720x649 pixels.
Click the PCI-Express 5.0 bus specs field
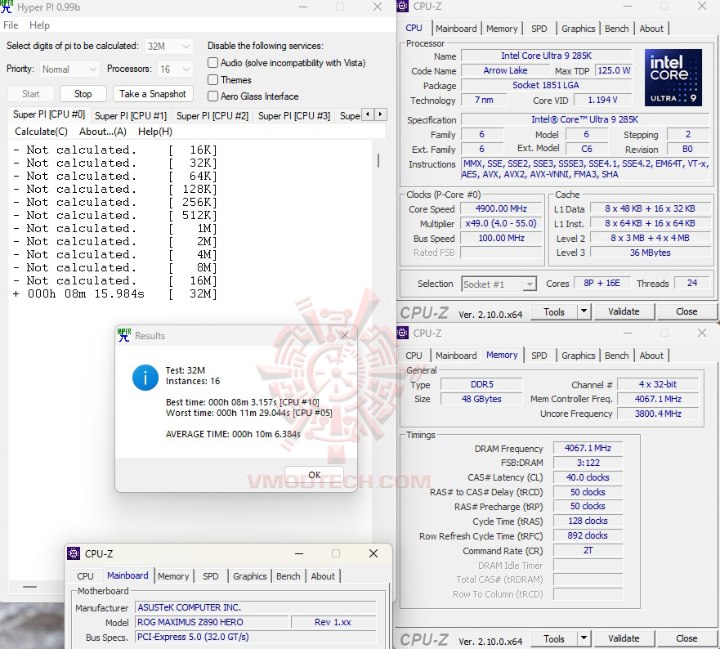coord(255,637)
